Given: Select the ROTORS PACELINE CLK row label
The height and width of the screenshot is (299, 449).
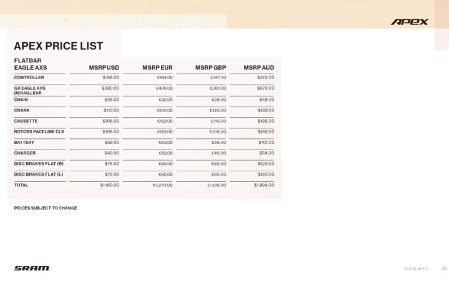Looking at the screenshot, I should [x=39, y=131].
